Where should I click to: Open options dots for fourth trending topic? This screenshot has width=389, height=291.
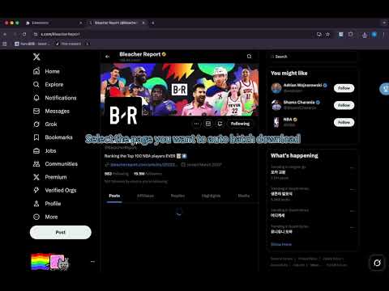point(352,227)
